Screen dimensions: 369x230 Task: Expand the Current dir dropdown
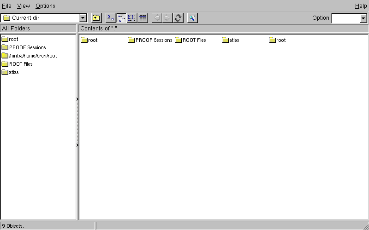(x=83, y=18)
